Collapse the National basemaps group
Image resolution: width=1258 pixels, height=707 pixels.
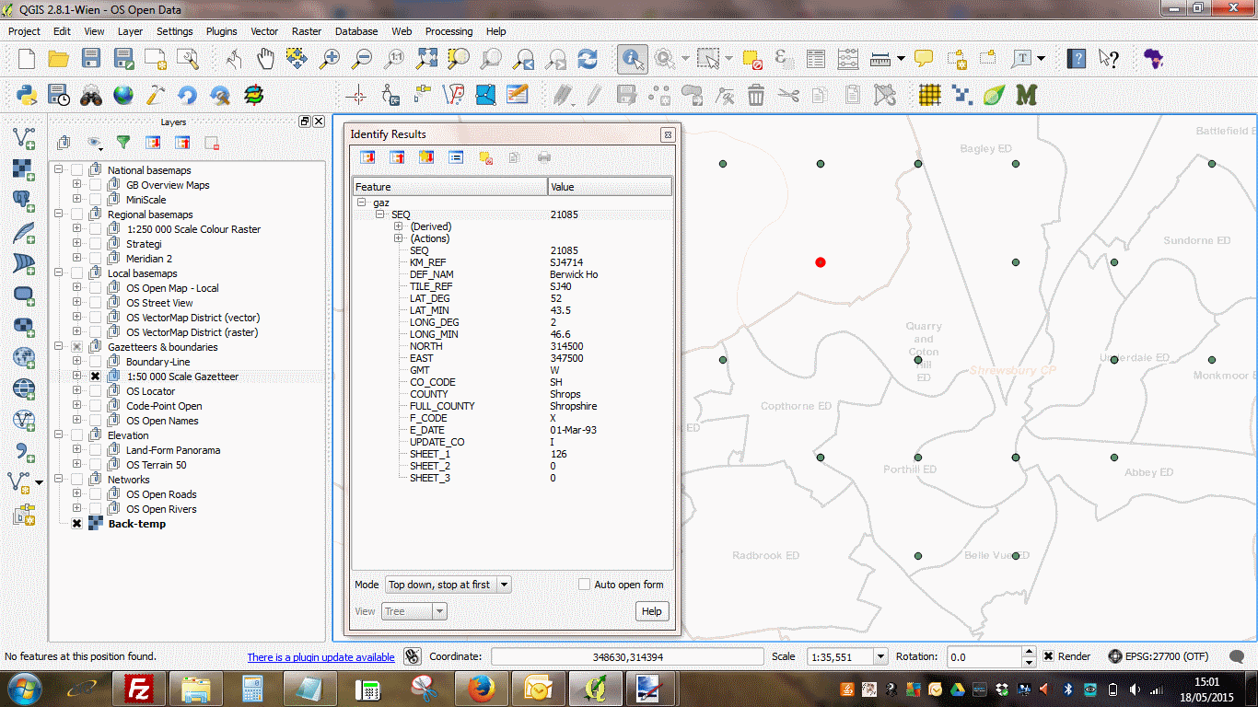point(59,170)
